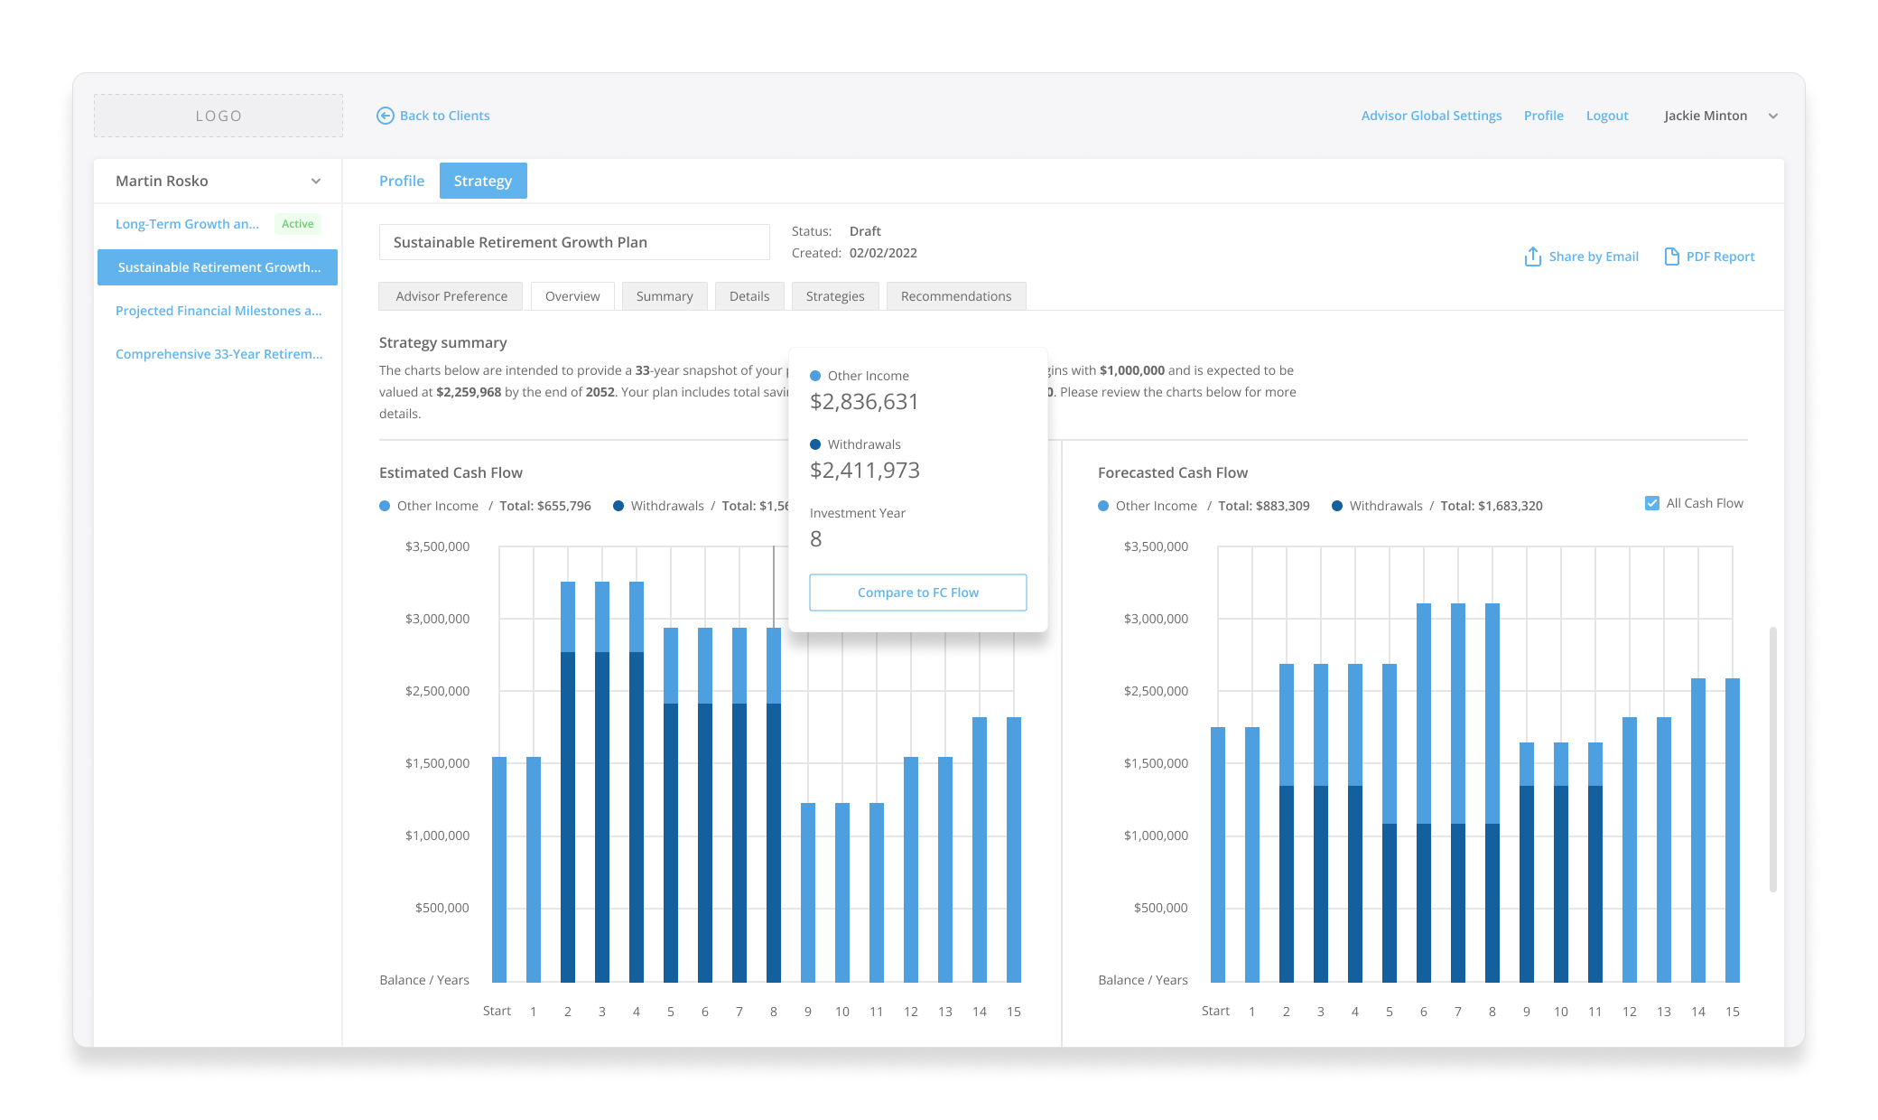Screen dimensions: 1878x1120
Task: Select Projected Financial Milestones plan in sidebar
Action: point(218,311)
